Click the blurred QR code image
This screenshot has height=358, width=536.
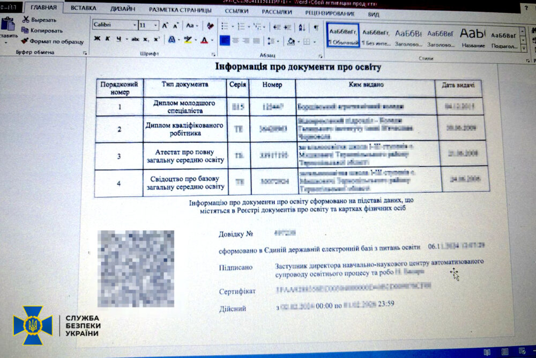pos(136,268)
